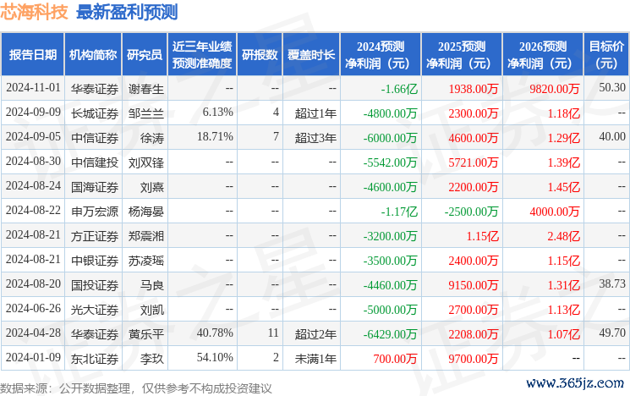Click accuracy value 54.10%
This screenshot has height=396, width=630.
tap(215, 357)
